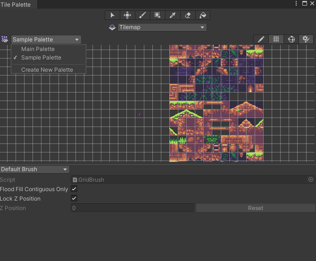Click Create New Palette option

(x=49, y=69)
